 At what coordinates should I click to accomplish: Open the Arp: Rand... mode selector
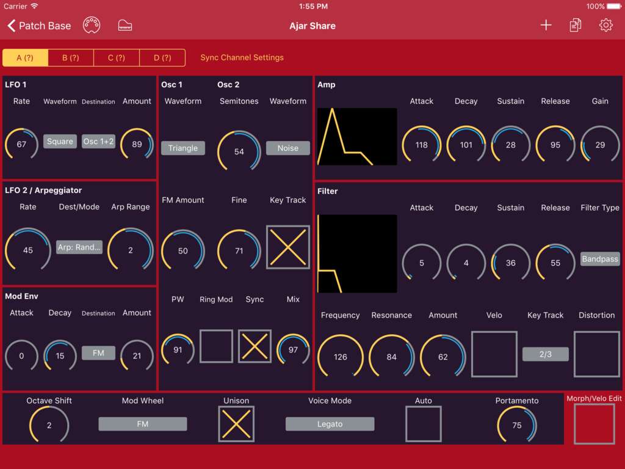(79, 247)
